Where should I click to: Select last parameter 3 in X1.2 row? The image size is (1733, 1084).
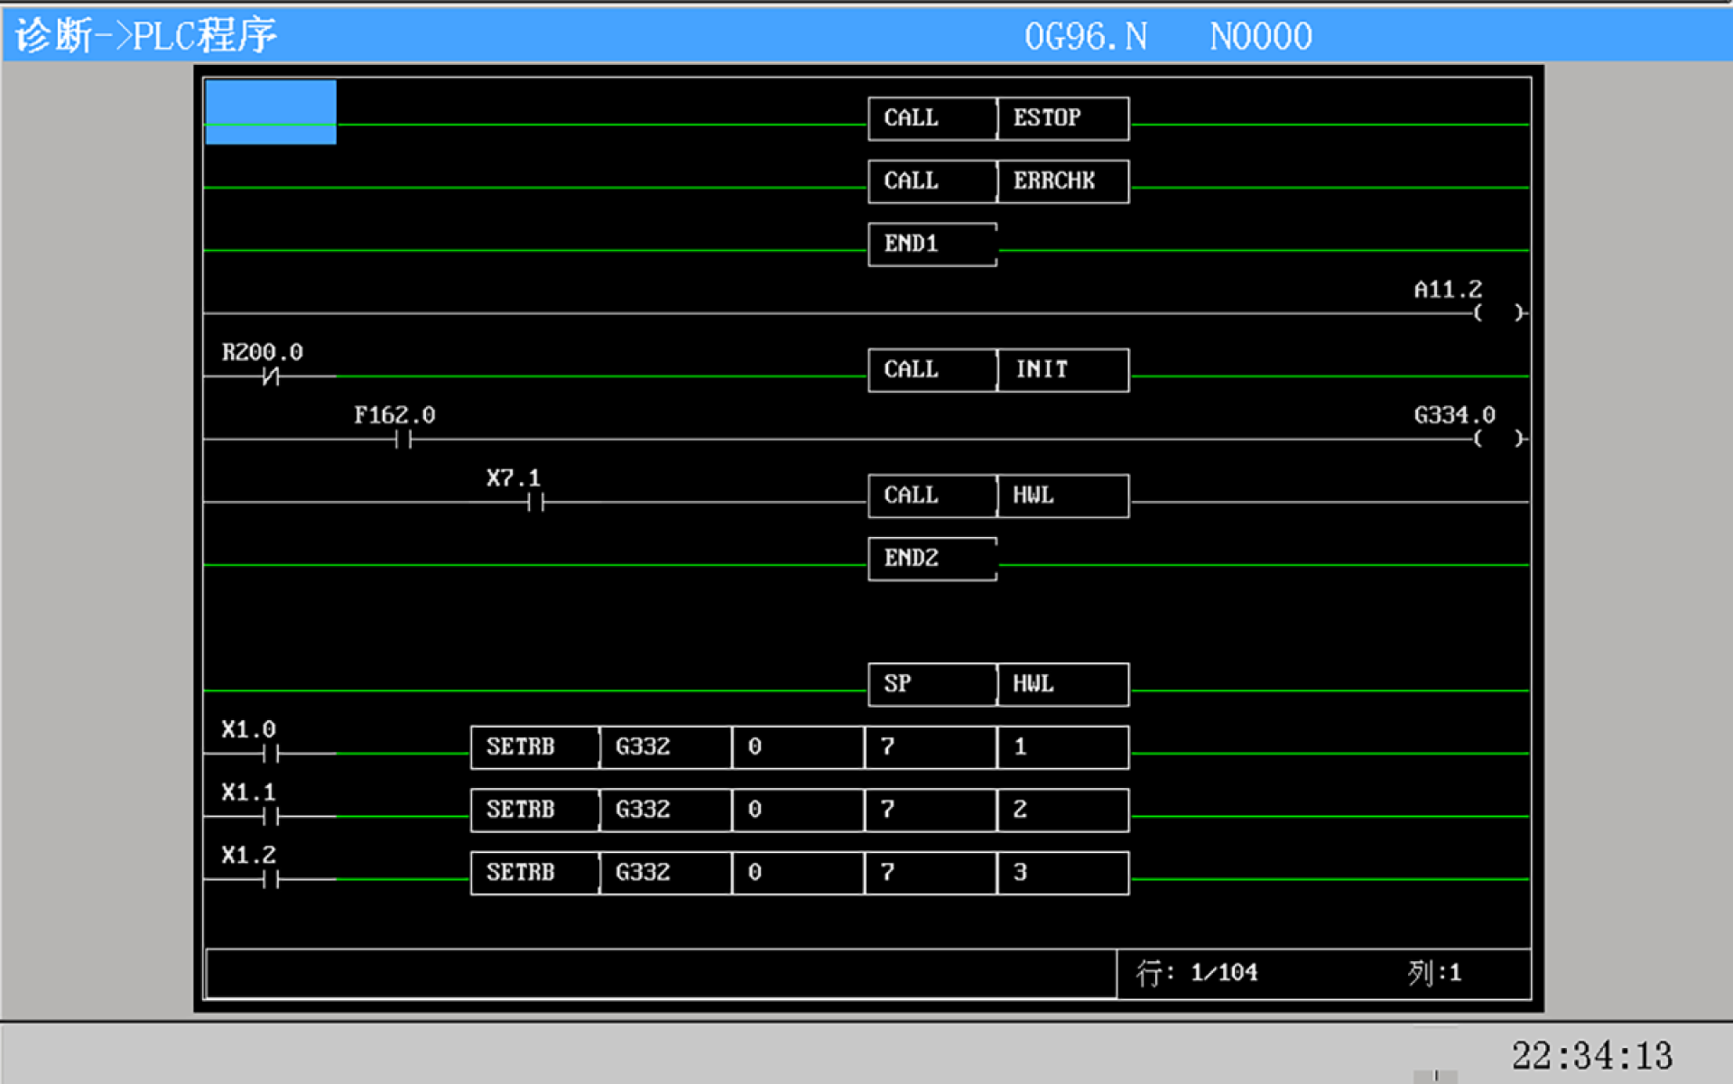(x=1063, y=873)
